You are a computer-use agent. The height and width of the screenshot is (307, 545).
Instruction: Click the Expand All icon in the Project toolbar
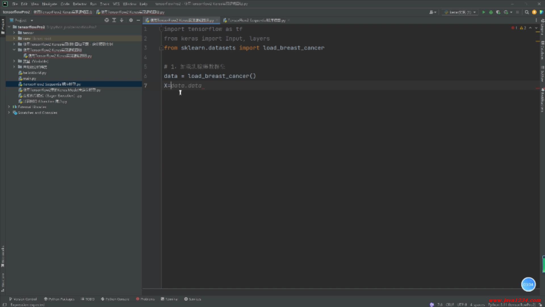(114, 20)
